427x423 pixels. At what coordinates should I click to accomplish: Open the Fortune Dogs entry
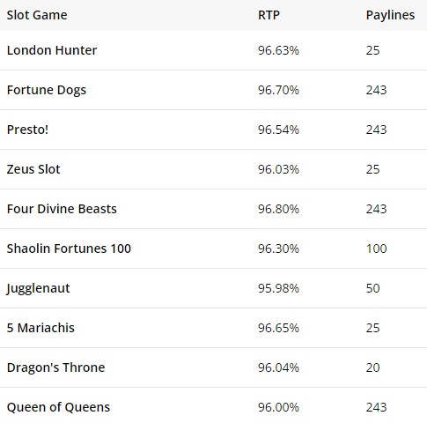[x=47, y=90]
